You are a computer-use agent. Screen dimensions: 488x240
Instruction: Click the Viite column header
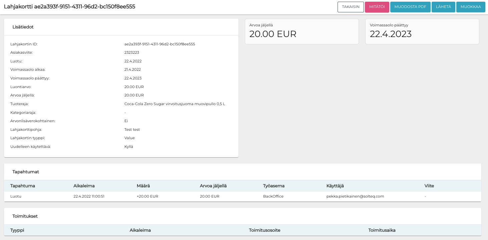429,186
